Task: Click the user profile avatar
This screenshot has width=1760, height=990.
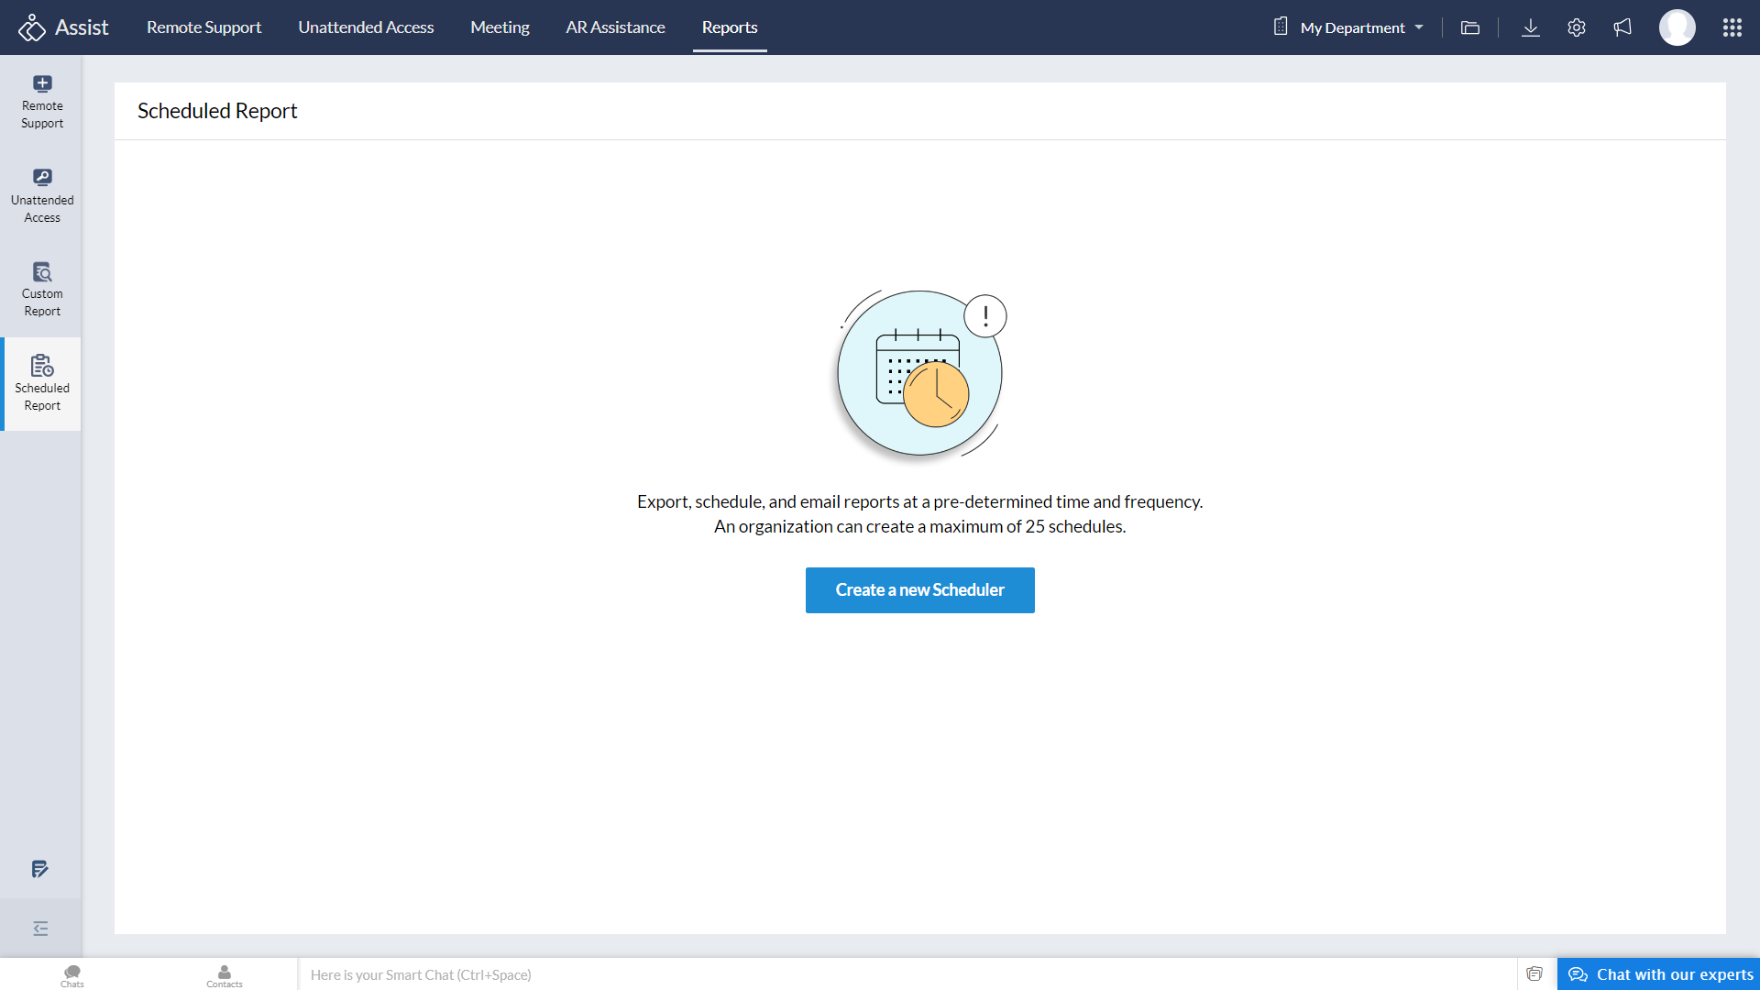Action: (x=1677, y=27)
